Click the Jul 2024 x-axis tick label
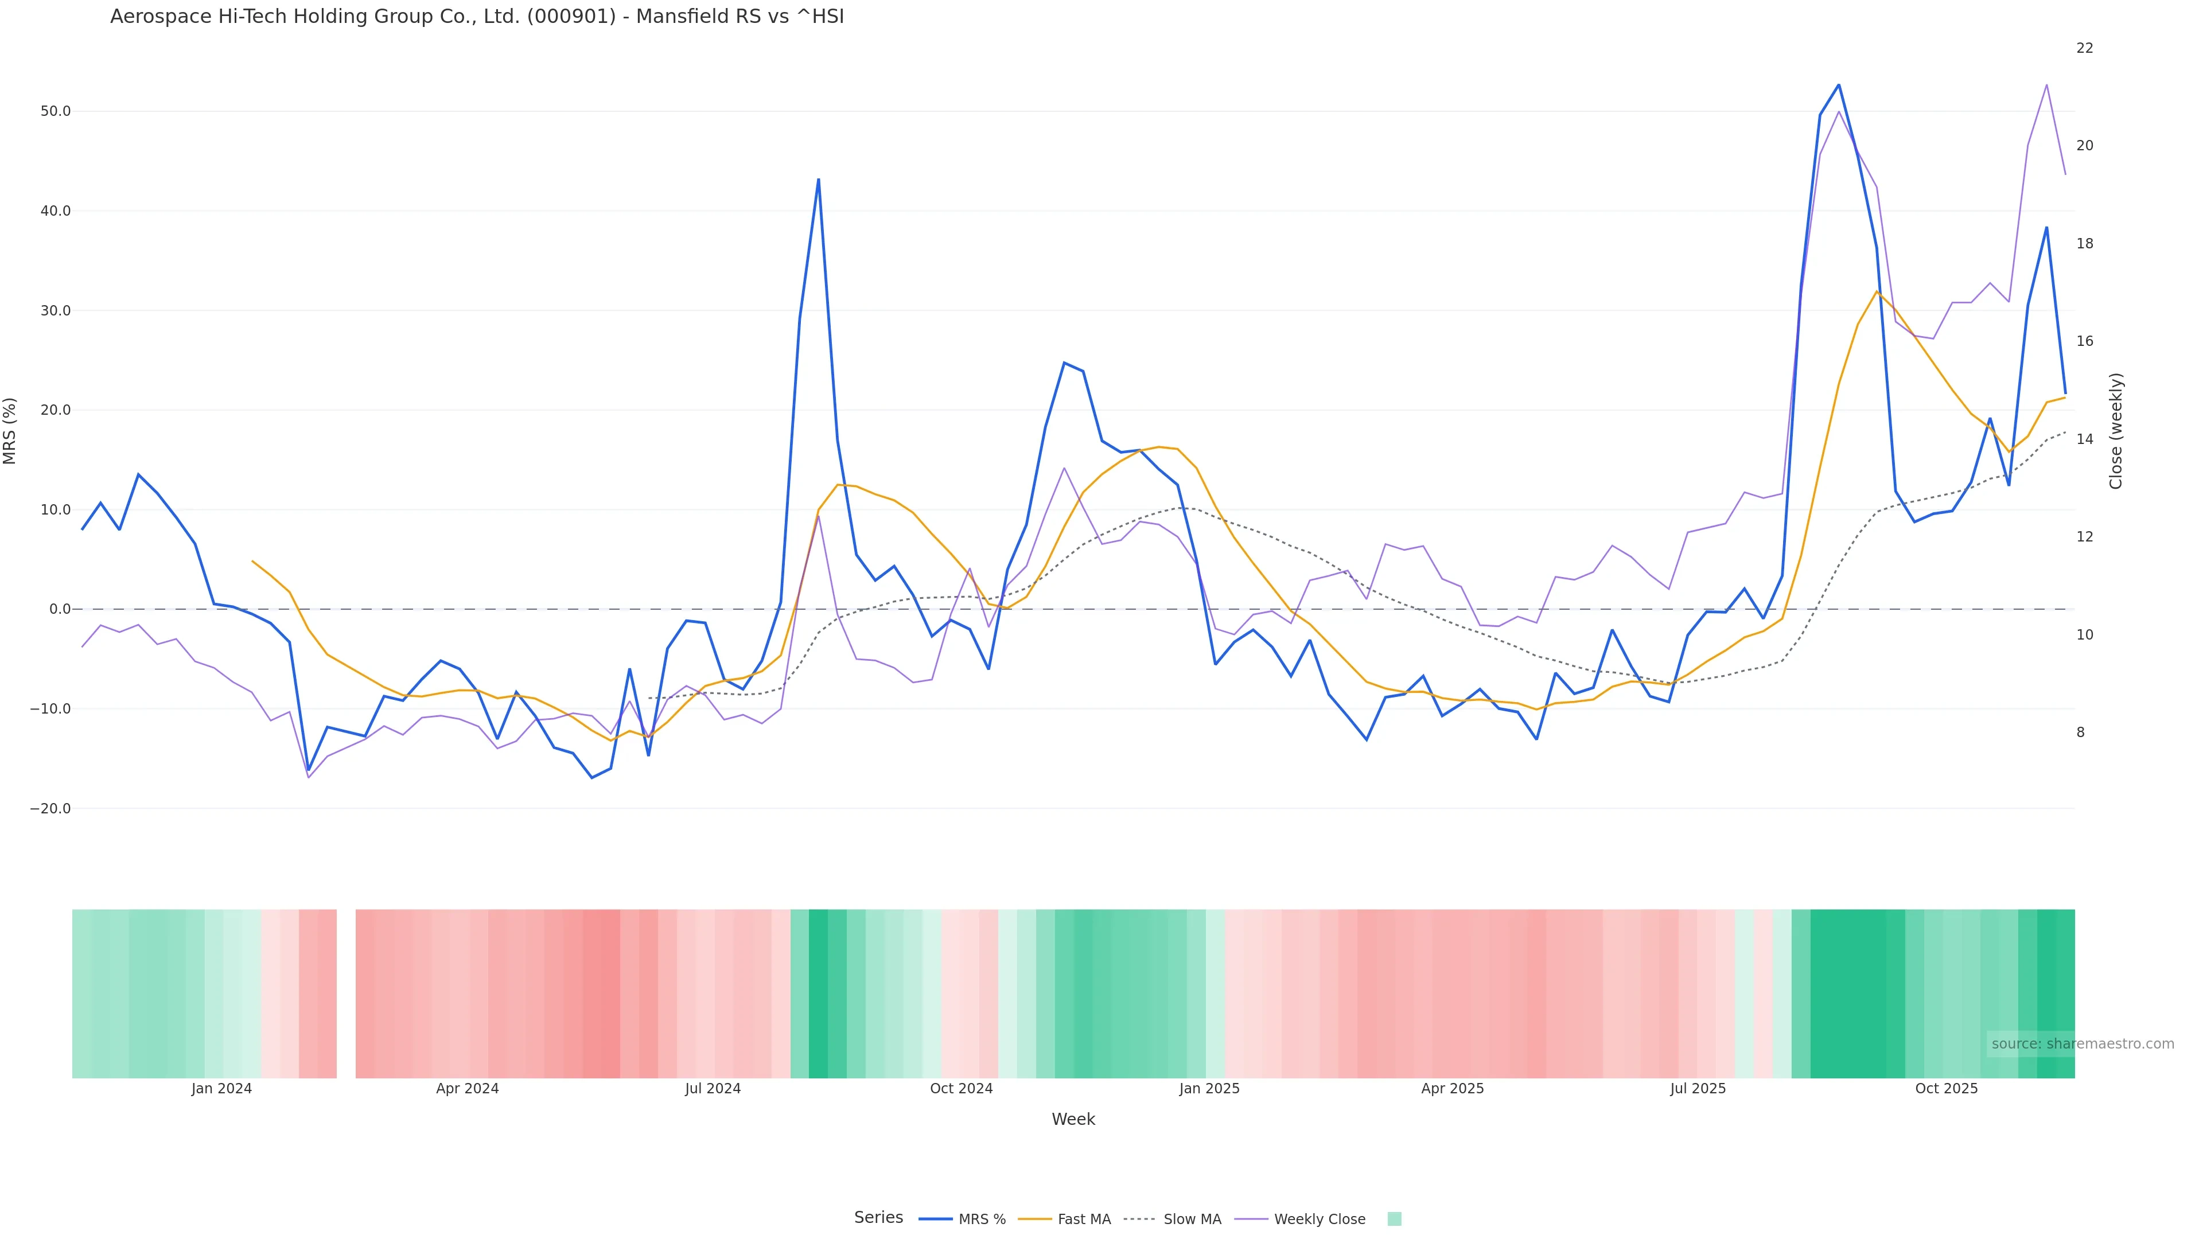 pyautogui.click(x=713, y=1089)
